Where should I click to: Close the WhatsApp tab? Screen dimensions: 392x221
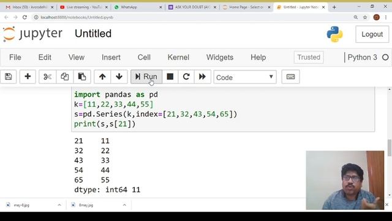point(160,7)
